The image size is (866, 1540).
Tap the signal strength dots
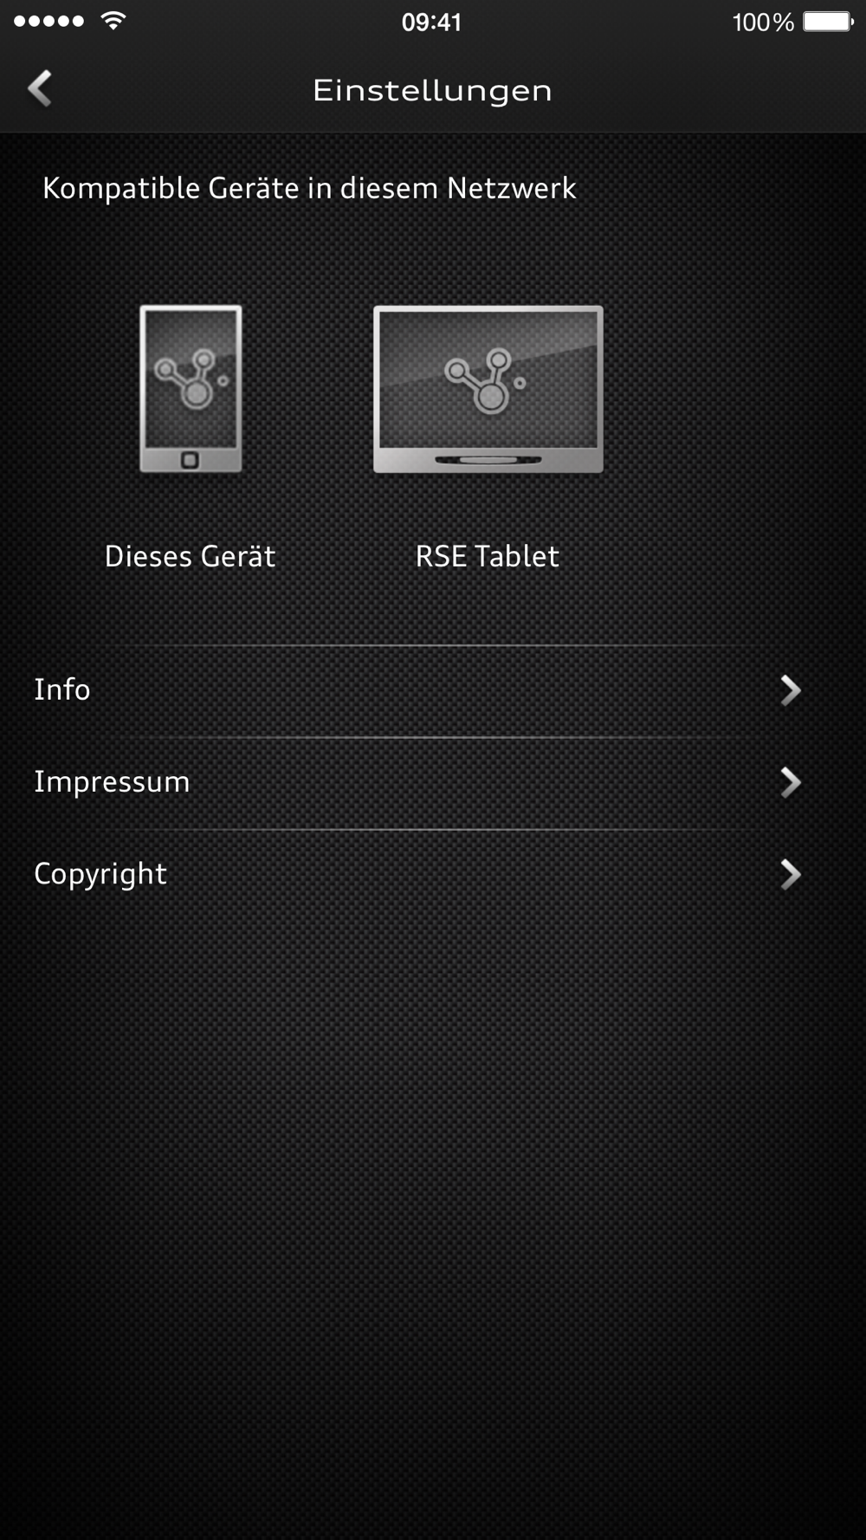[49, 21]
